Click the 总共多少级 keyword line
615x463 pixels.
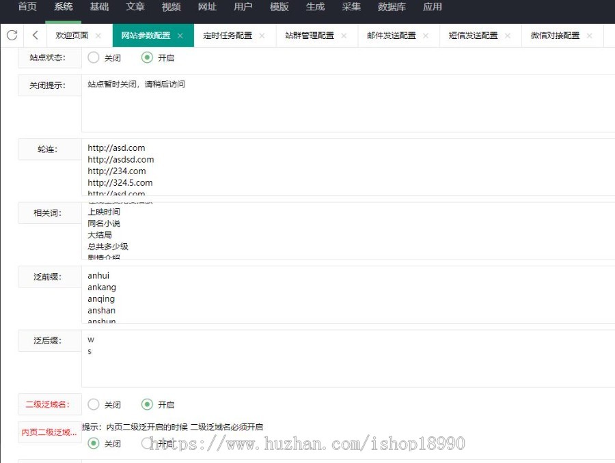click(x=108, y=247)
